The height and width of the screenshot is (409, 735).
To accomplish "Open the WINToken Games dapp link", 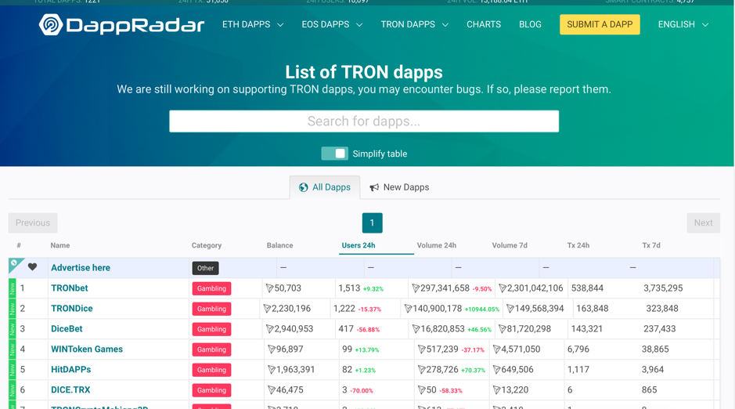I will 87,349.
